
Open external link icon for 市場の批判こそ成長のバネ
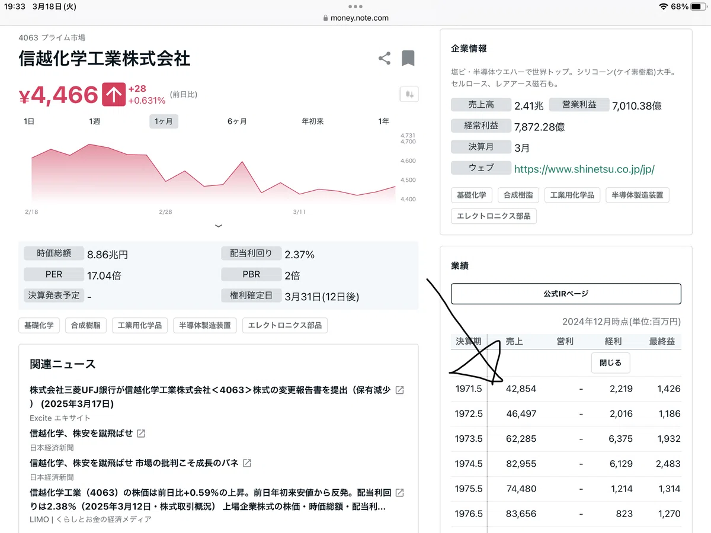click(247, 463)
